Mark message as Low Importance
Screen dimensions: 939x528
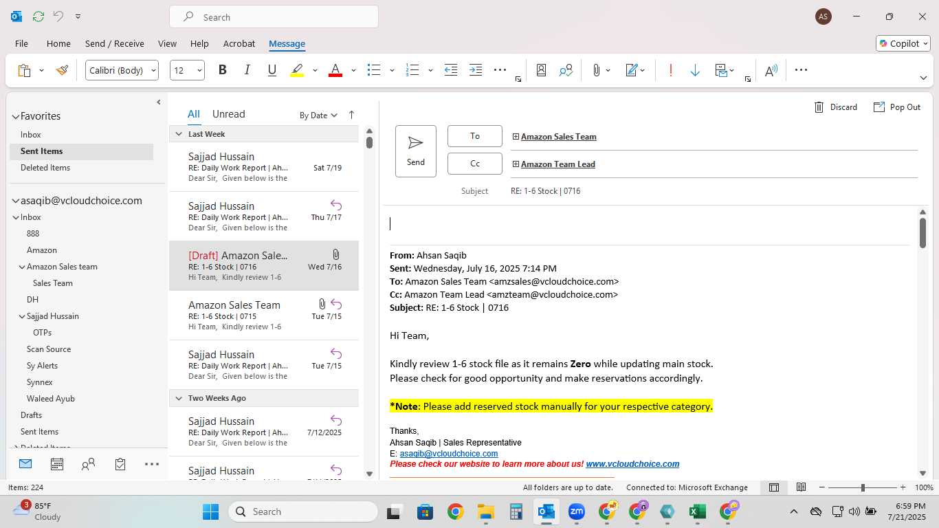695,70
